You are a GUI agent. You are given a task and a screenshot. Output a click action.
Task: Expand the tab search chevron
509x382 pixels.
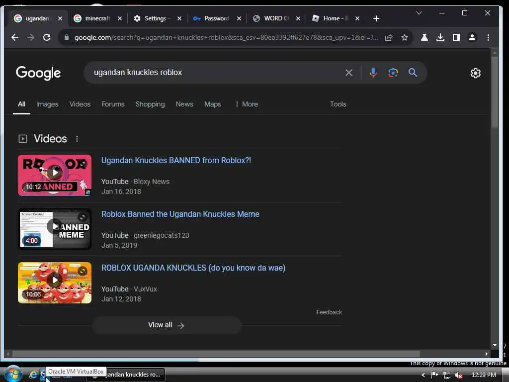[419, 13]
